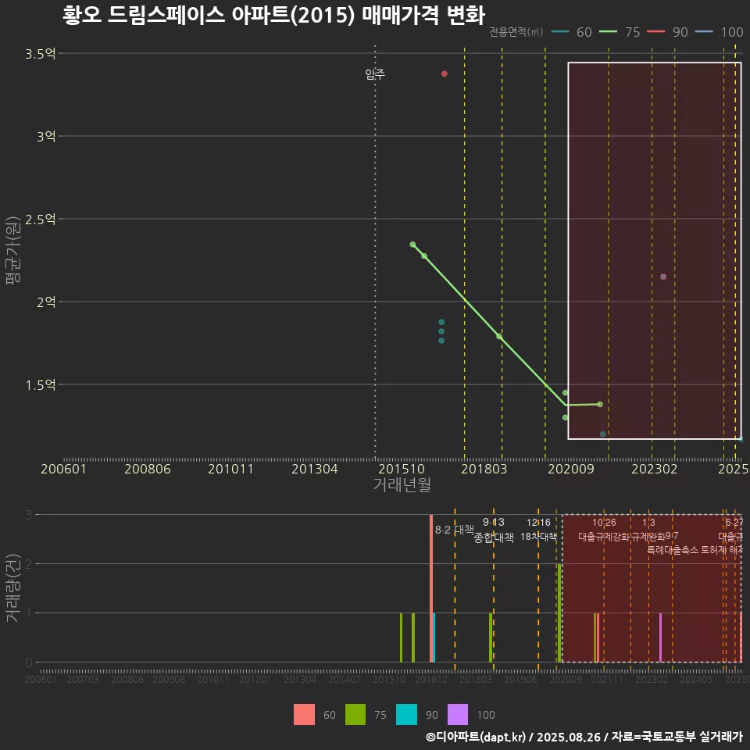Click the '9·13 종합대책' annotation
The width and height of the screenshot is (750, 750).
(494, 530)
